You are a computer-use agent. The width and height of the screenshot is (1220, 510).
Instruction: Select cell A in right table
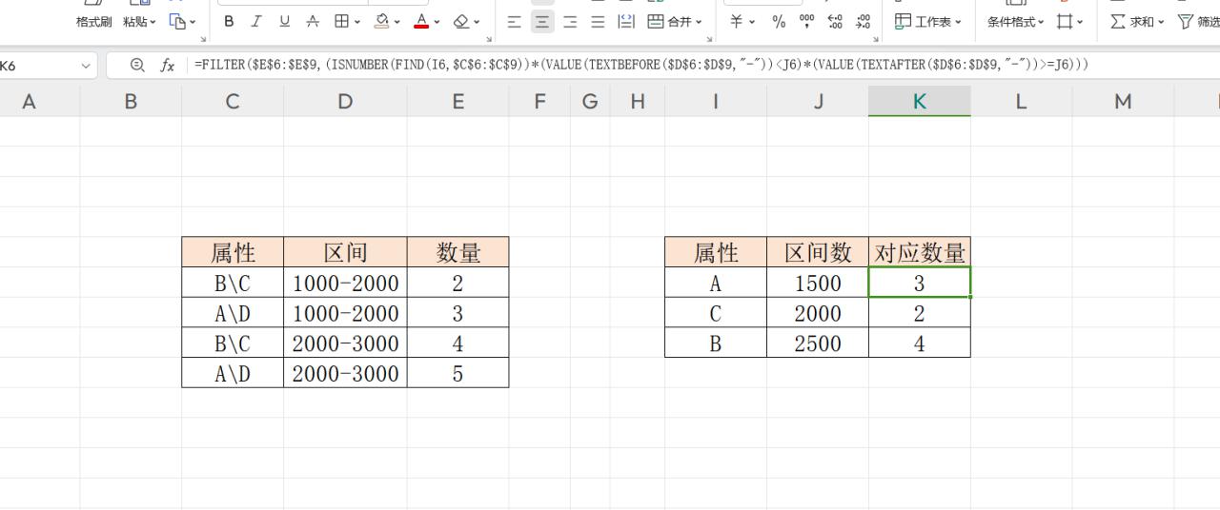coord(716,283)
